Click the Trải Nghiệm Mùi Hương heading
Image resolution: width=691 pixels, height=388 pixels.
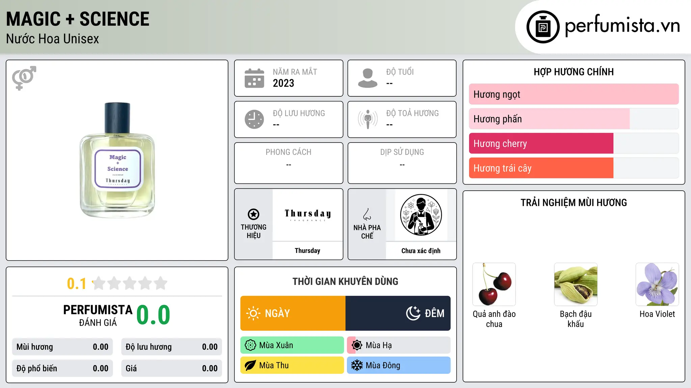tap(574, 203)
